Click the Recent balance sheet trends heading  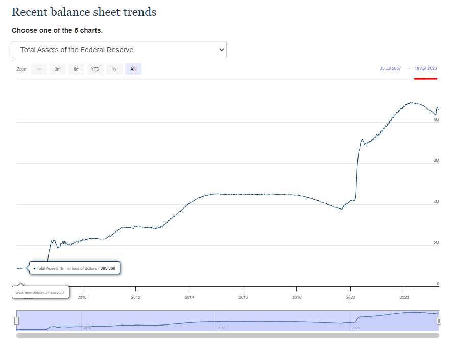pyautogui.click(x=84, y=12)
